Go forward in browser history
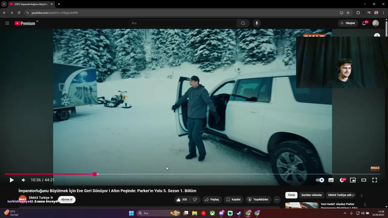The height and width of the screenshot is (218, 388). tap(12, 13)
